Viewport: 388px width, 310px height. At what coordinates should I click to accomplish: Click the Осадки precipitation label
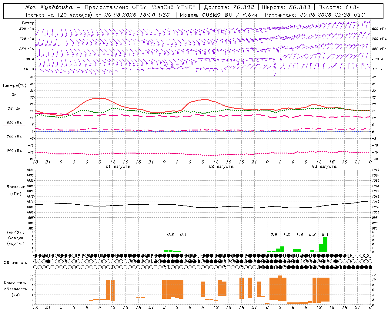pyautogui.click(x=15, y=238)
